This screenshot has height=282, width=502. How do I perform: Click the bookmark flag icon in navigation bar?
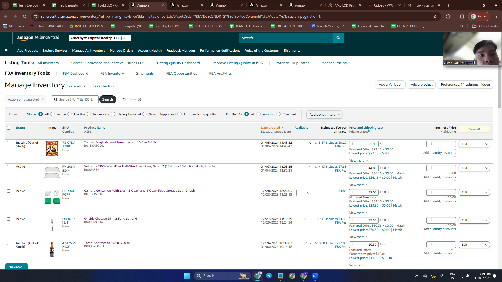(x=6, y=50)
